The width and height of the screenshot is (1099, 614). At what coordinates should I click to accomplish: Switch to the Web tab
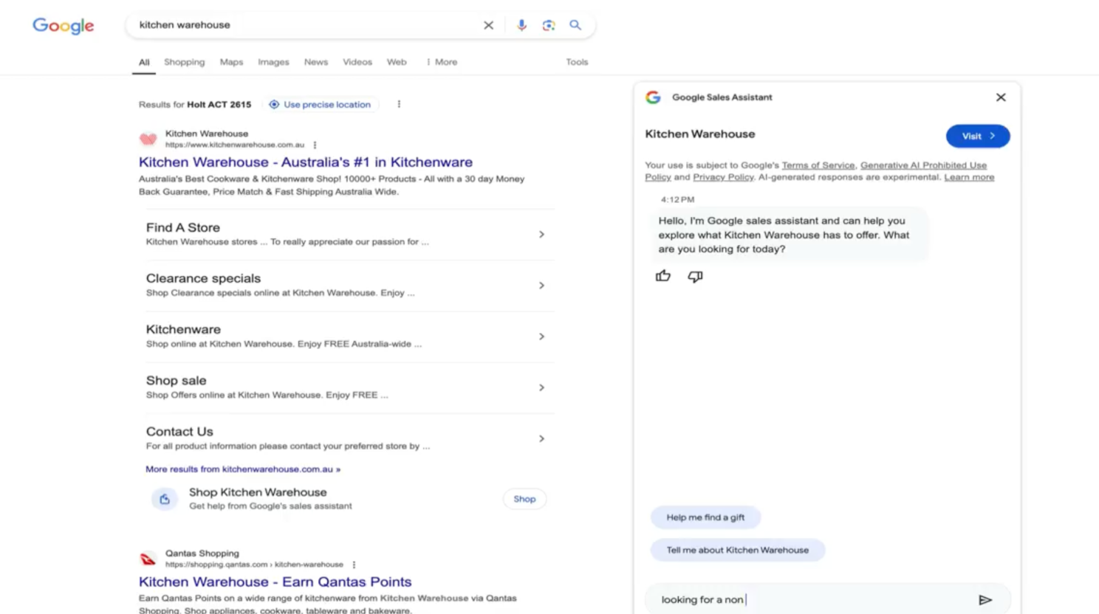pos(397,62)
